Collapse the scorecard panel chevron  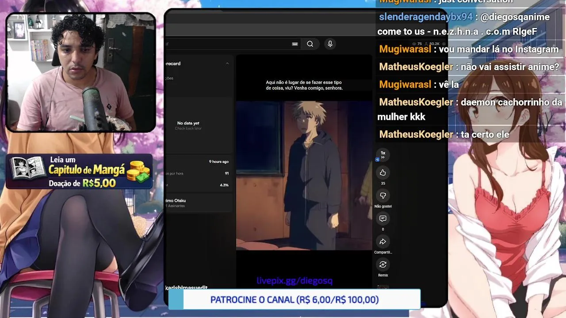click(227, 64)
